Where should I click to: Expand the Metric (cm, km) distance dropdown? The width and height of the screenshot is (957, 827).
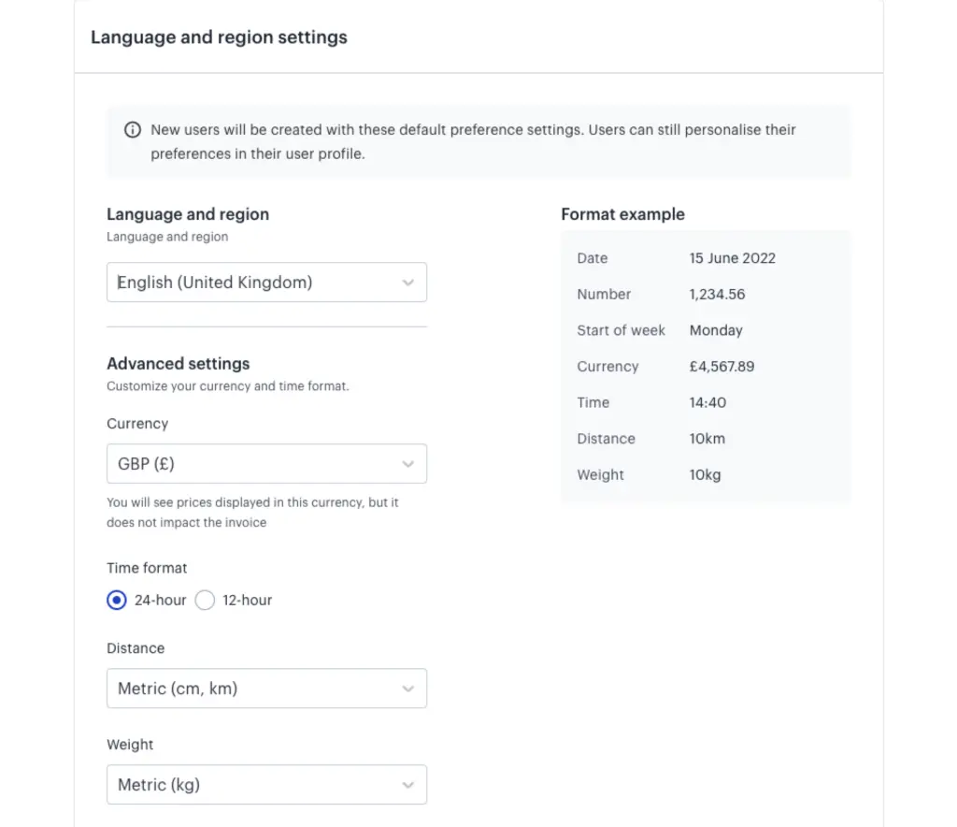(x=266, y=689)
